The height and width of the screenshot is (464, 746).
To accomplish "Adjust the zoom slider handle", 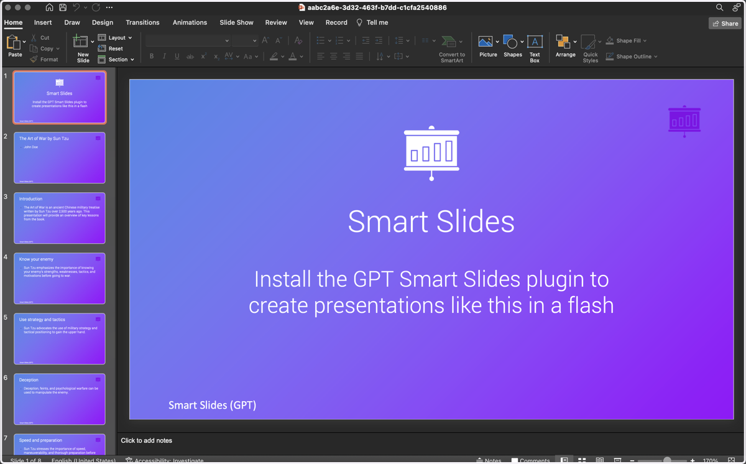I will pyautogui.click(x=667, y=460).
